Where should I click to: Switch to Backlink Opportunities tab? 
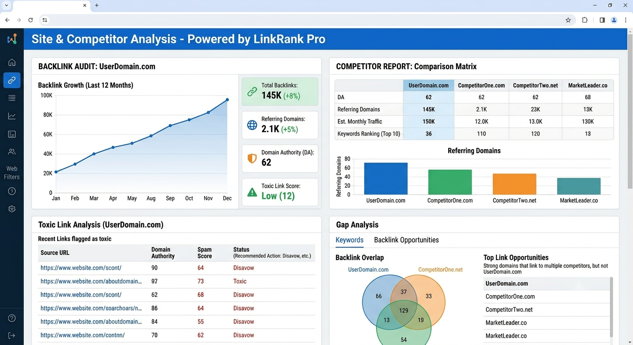[x=406, y=240]
